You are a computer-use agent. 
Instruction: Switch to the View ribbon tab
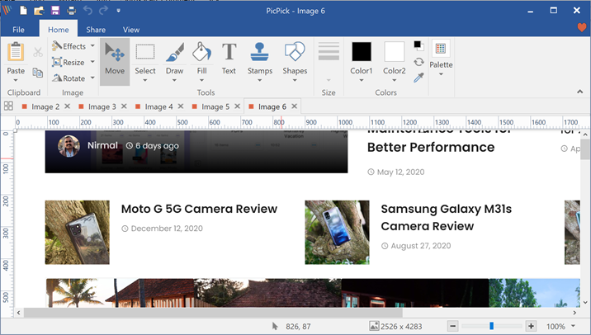(x=131, y=30)
